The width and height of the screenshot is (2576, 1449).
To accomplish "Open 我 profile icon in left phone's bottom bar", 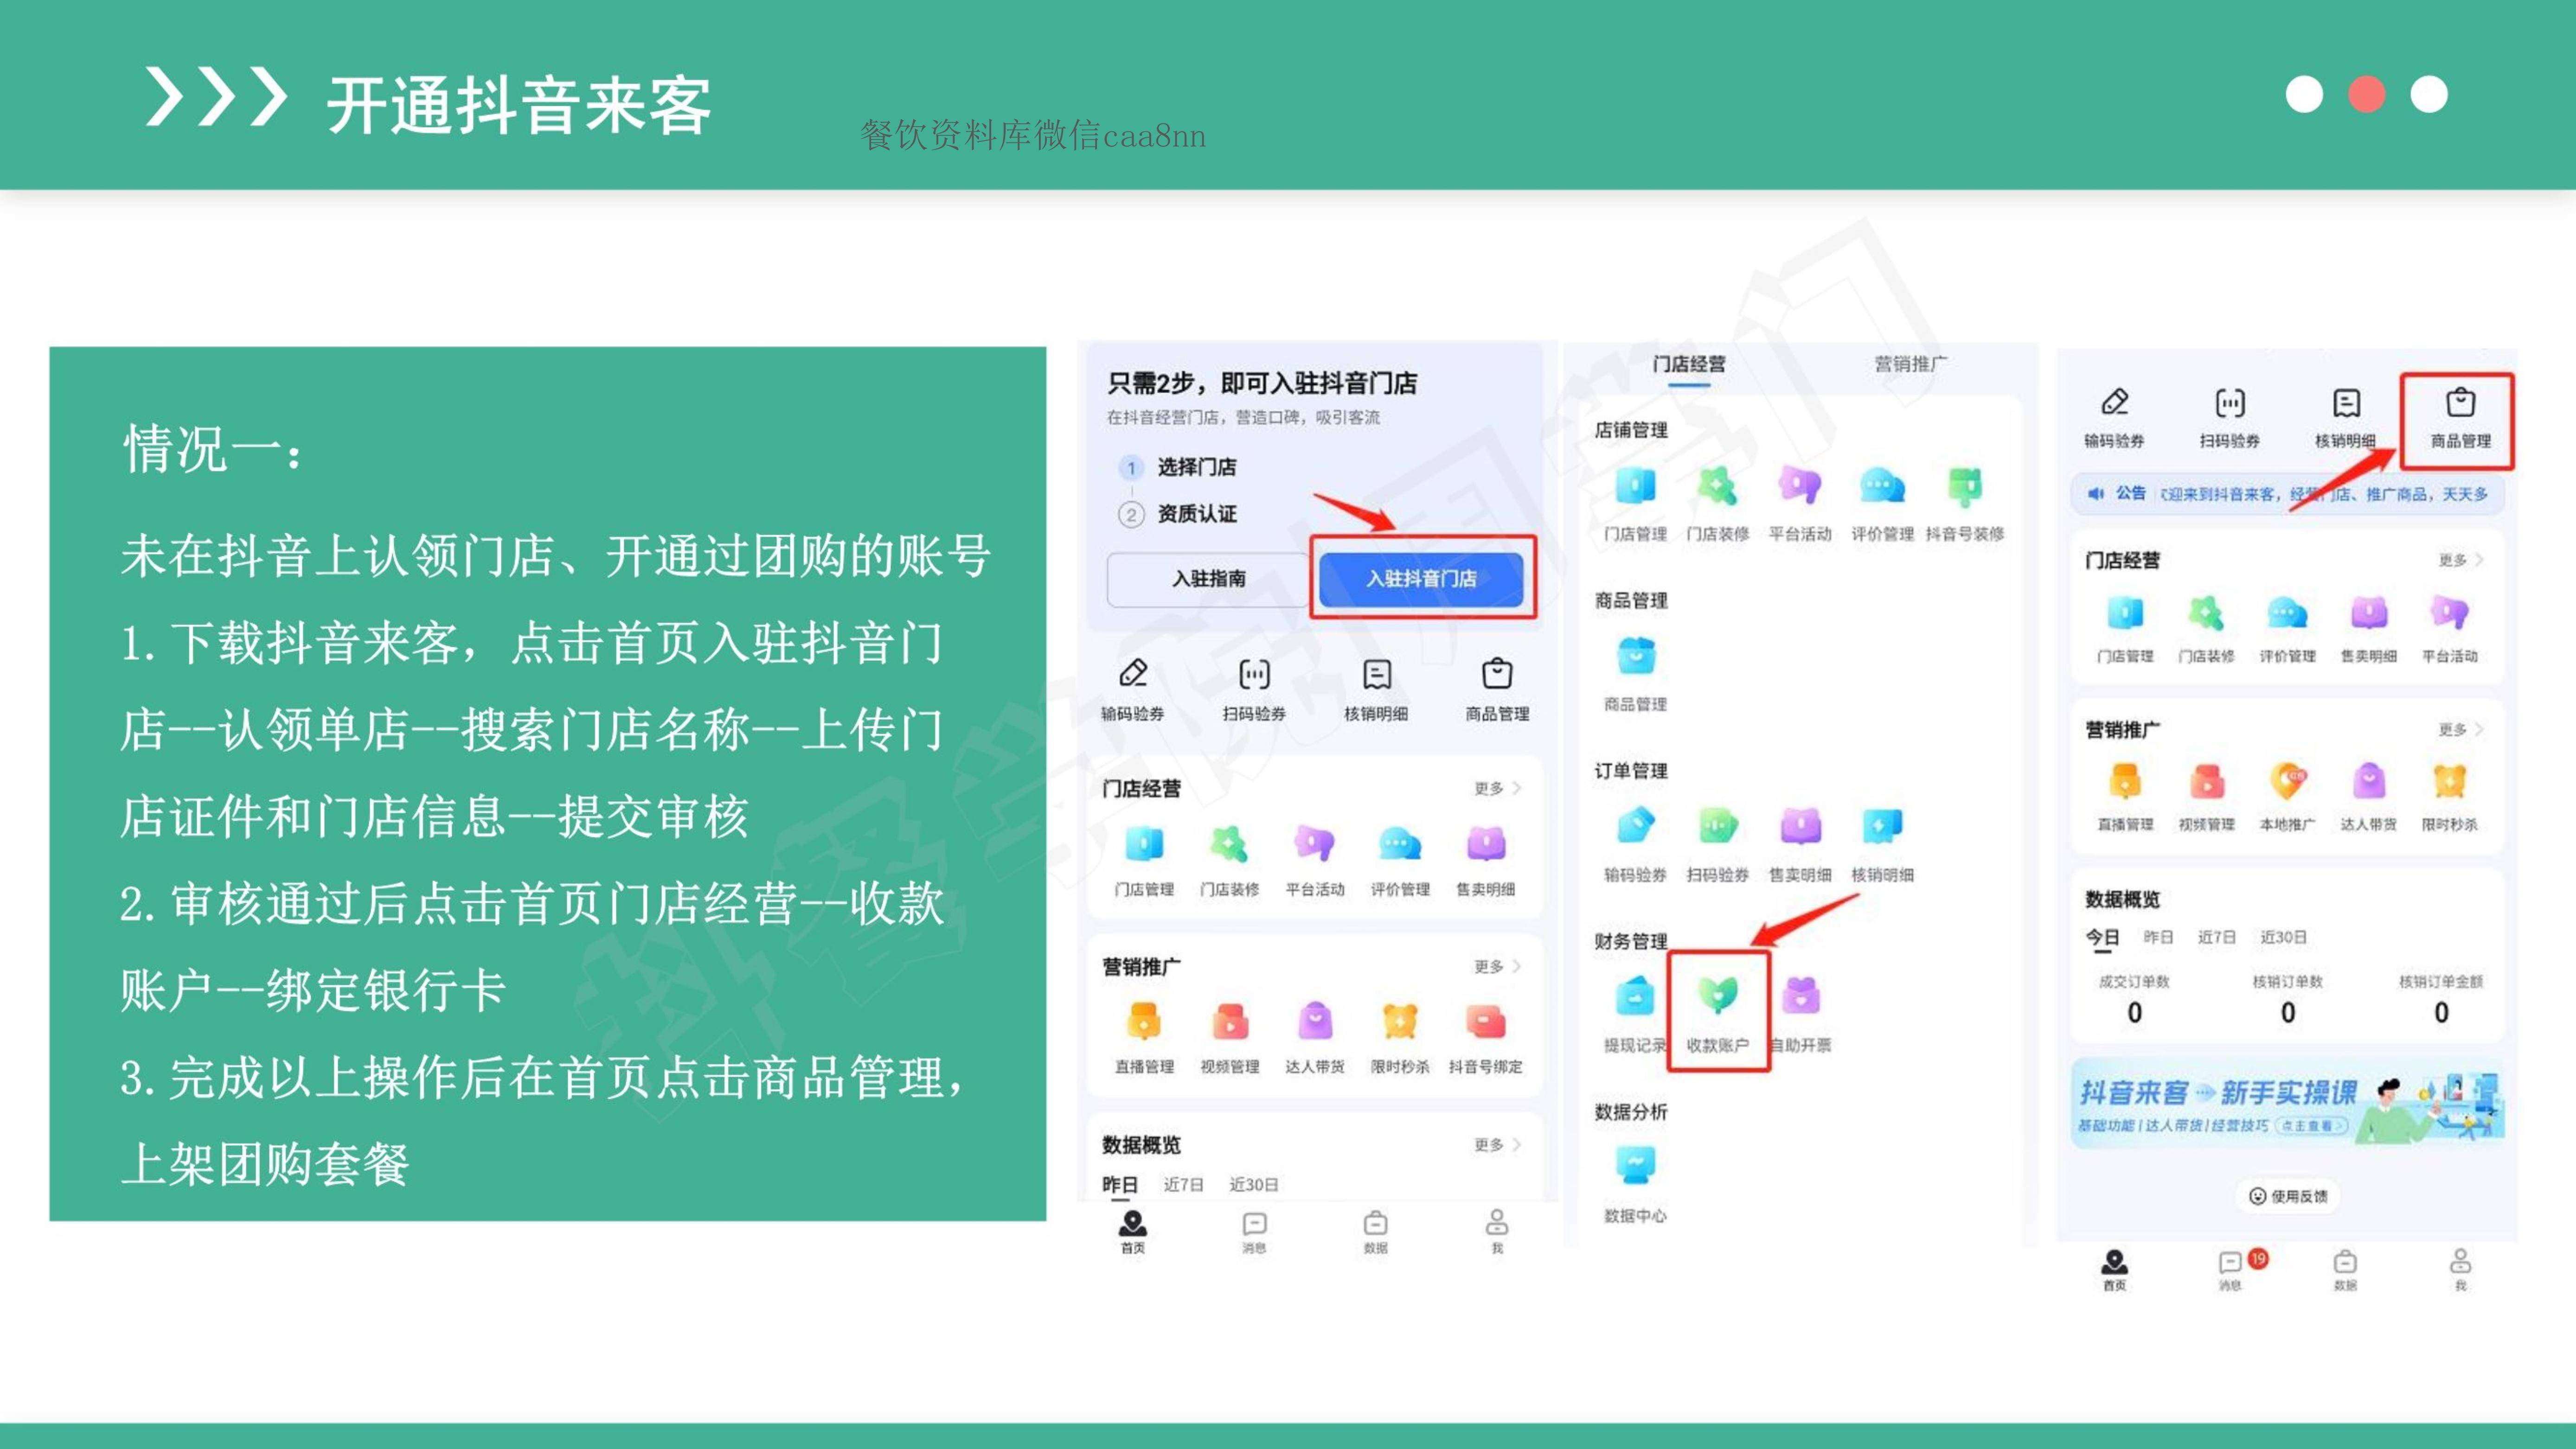I will point(1497,1231).
